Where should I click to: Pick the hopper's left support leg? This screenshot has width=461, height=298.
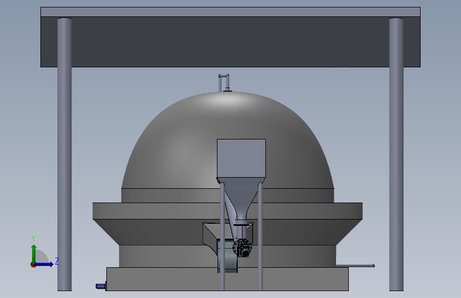[222, 236]
